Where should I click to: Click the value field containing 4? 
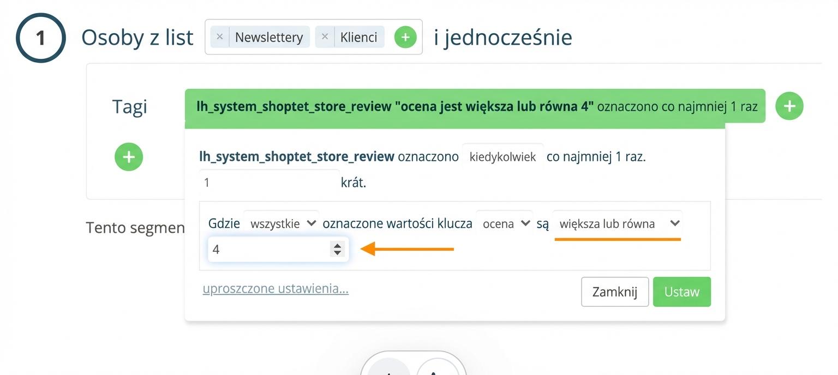point(278,250)
